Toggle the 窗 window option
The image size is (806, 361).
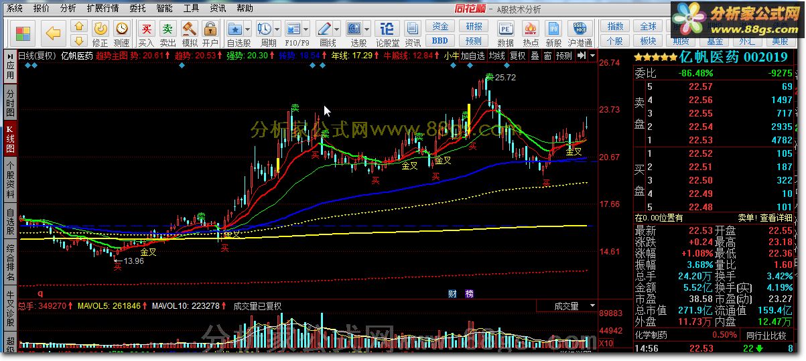point(547,56)
